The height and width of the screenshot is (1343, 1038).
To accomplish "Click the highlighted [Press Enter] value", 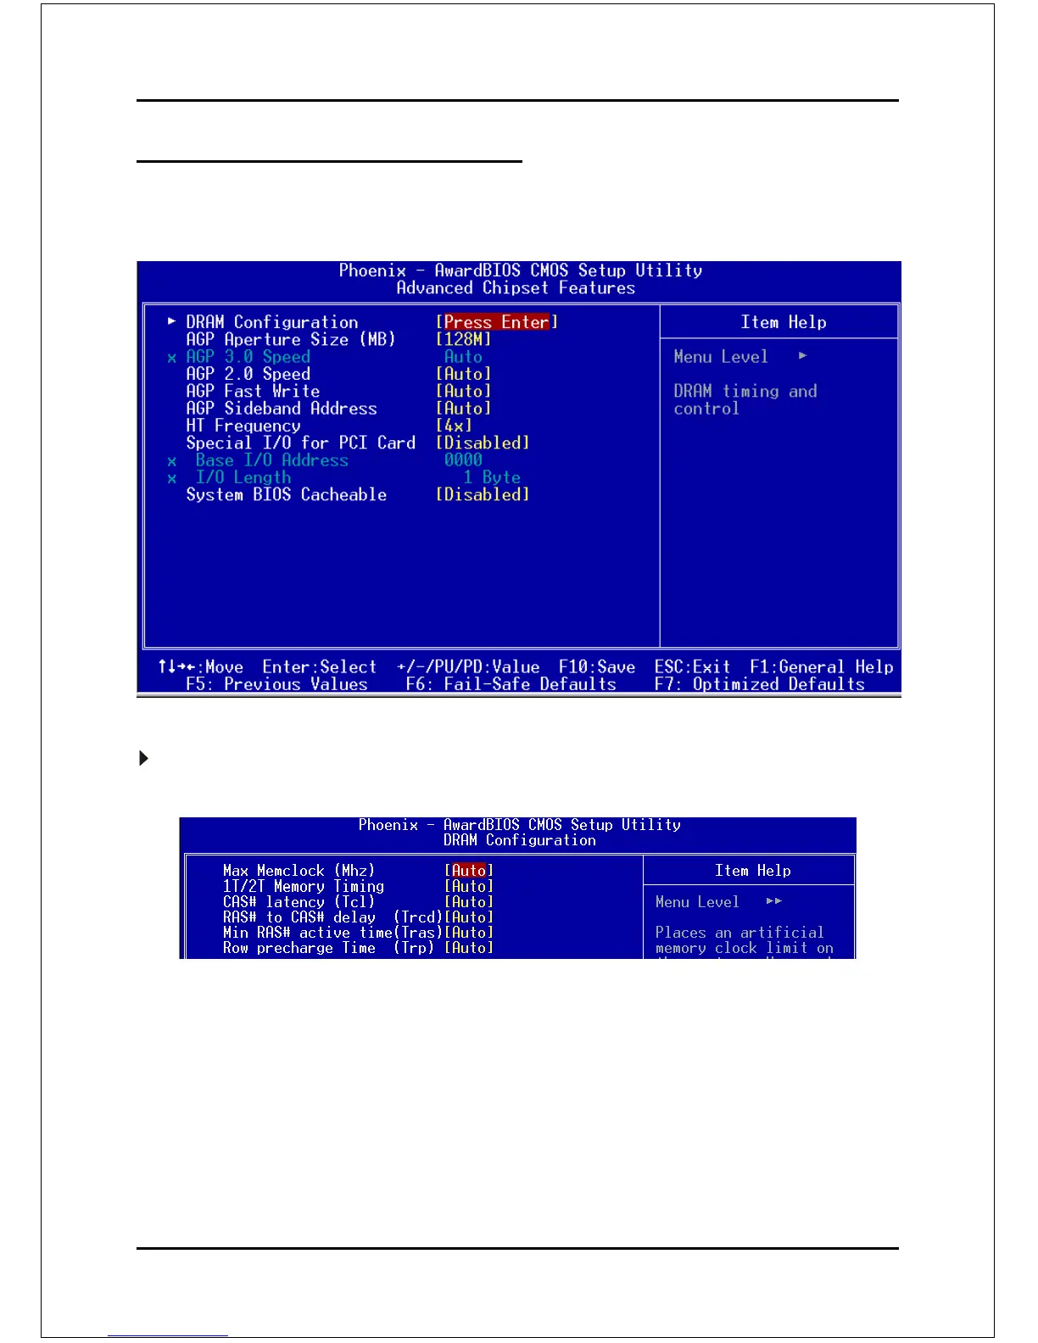I will [x=497, y=322].
